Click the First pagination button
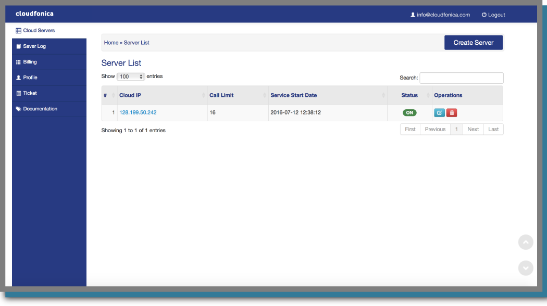The width and height of the screenshot is (547, 306). (411, 129)
